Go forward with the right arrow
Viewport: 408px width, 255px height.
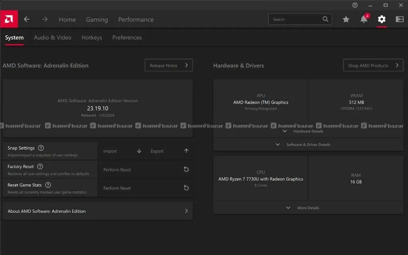[45, 19]
